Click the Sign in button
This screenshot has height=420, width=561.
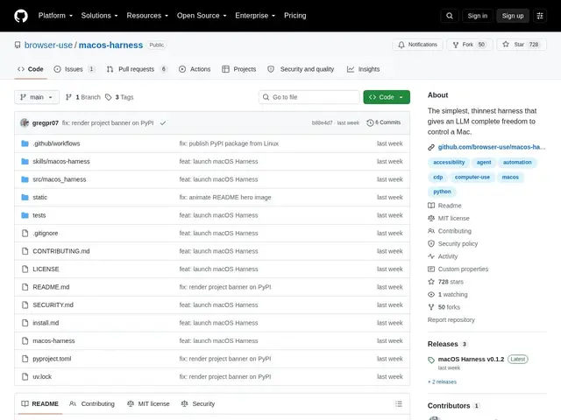click(x=477, y=16)
